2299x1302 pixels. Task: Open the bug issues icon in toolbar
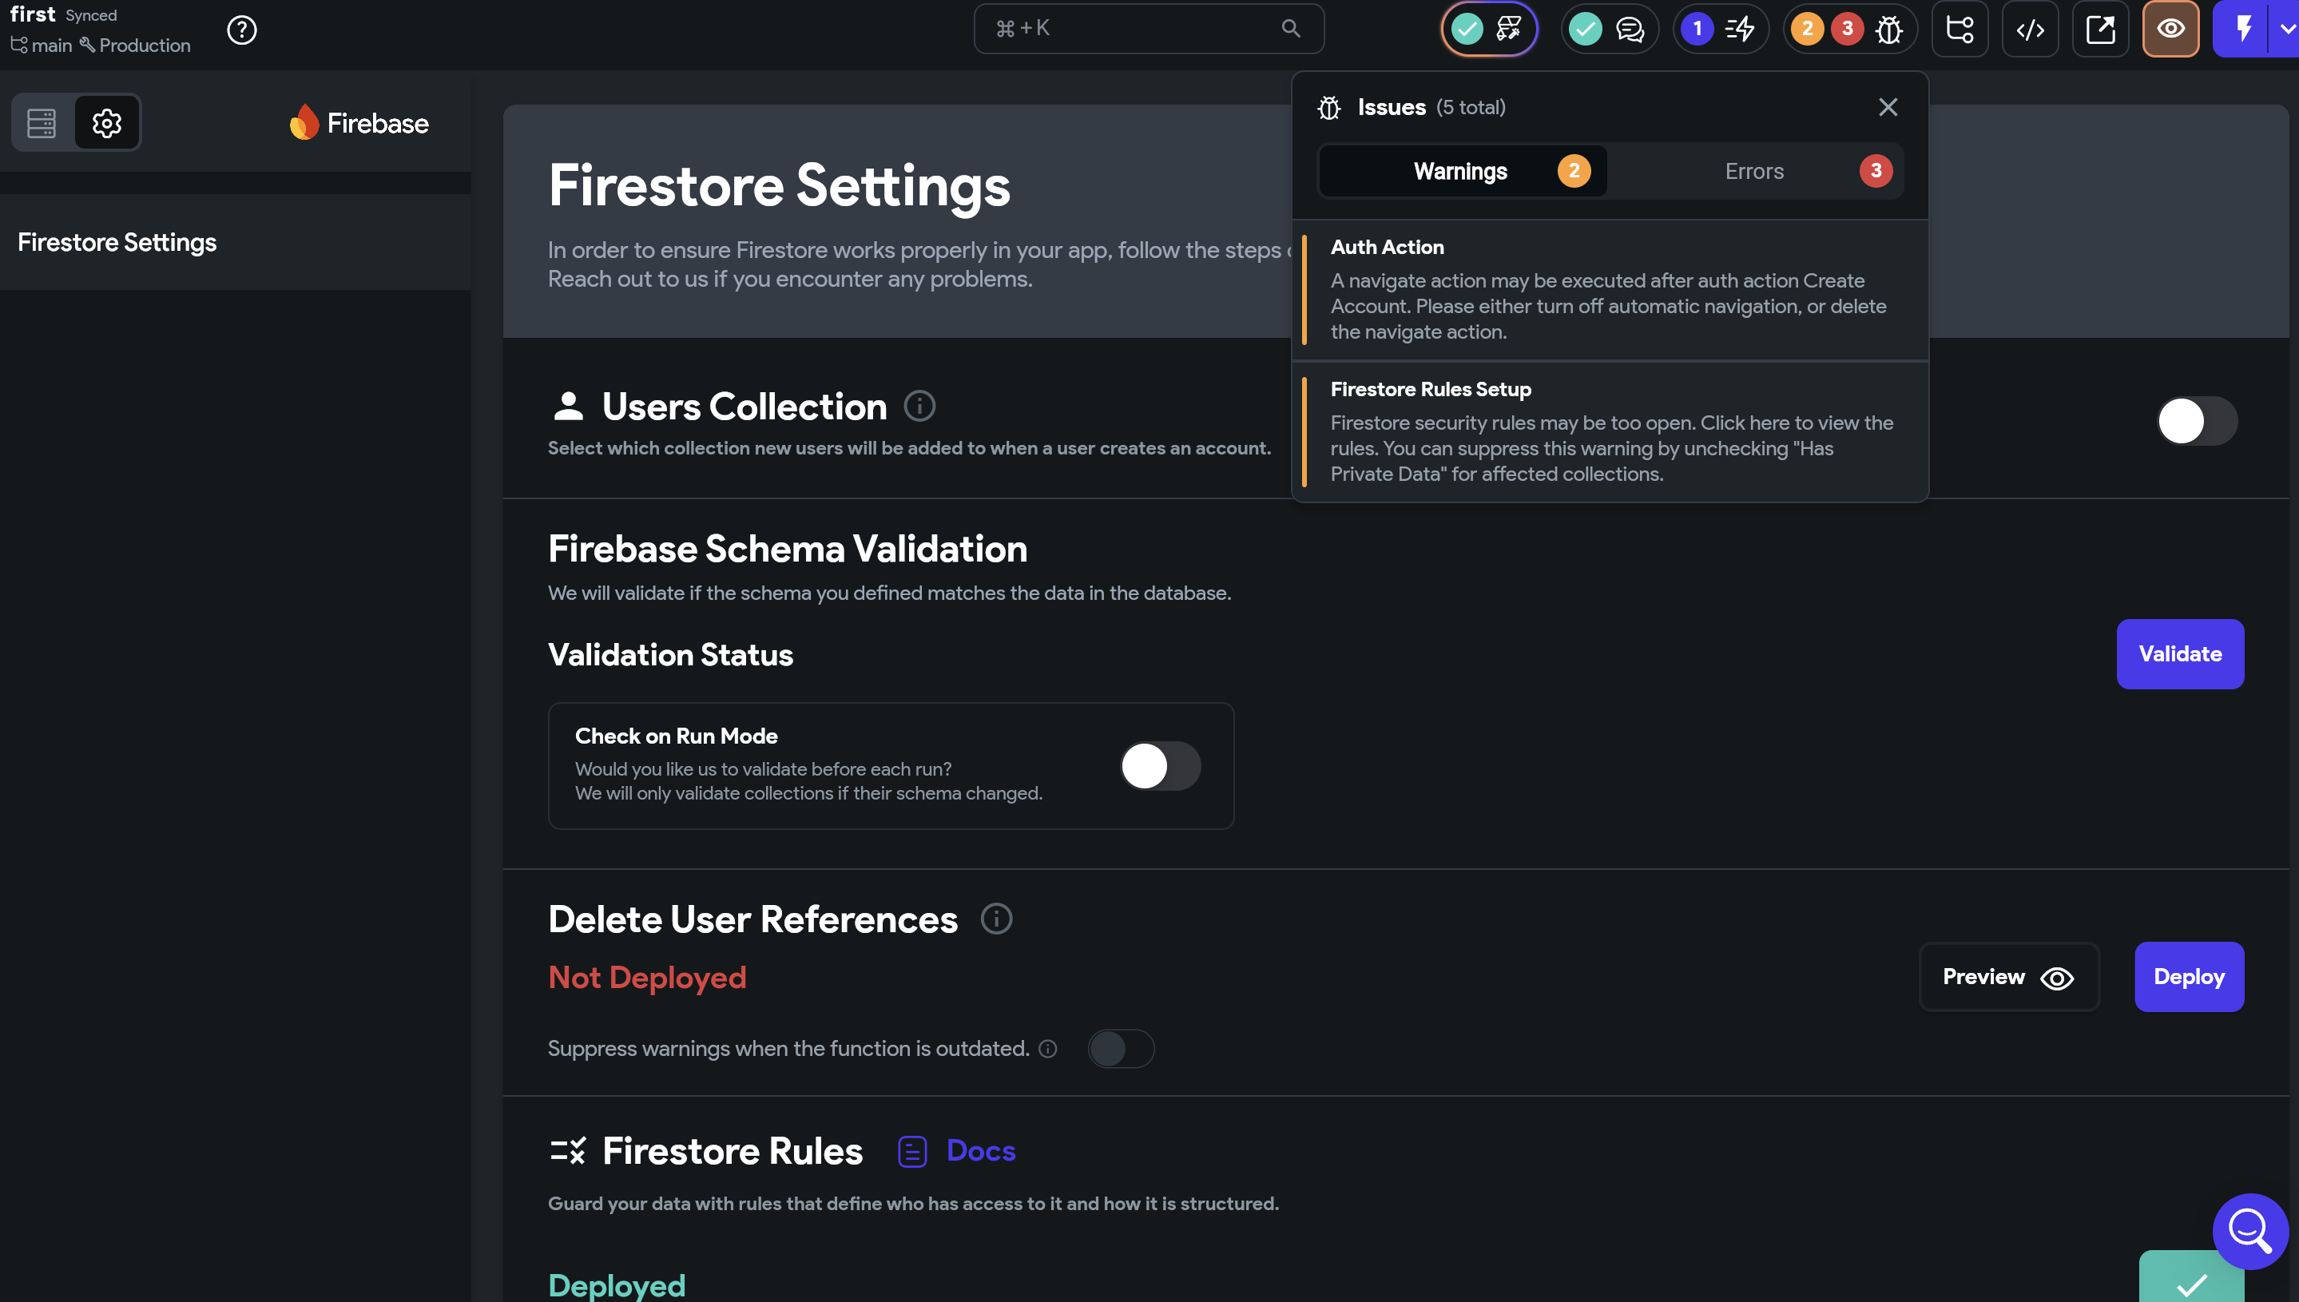tap(1889, 30)
